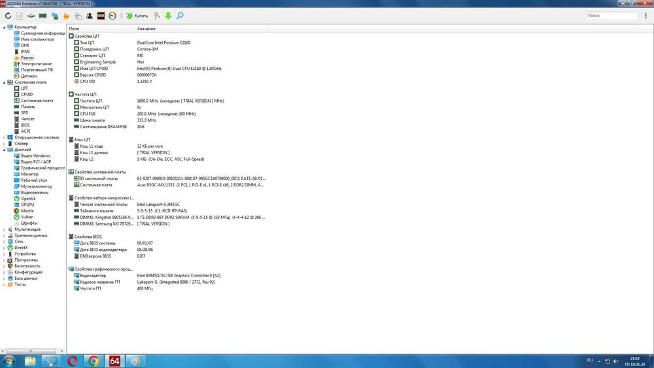The height and width of the screenshot is (368, 654).
Task: Click AIDA64 taskbar button
Action: tap(114, 361)
